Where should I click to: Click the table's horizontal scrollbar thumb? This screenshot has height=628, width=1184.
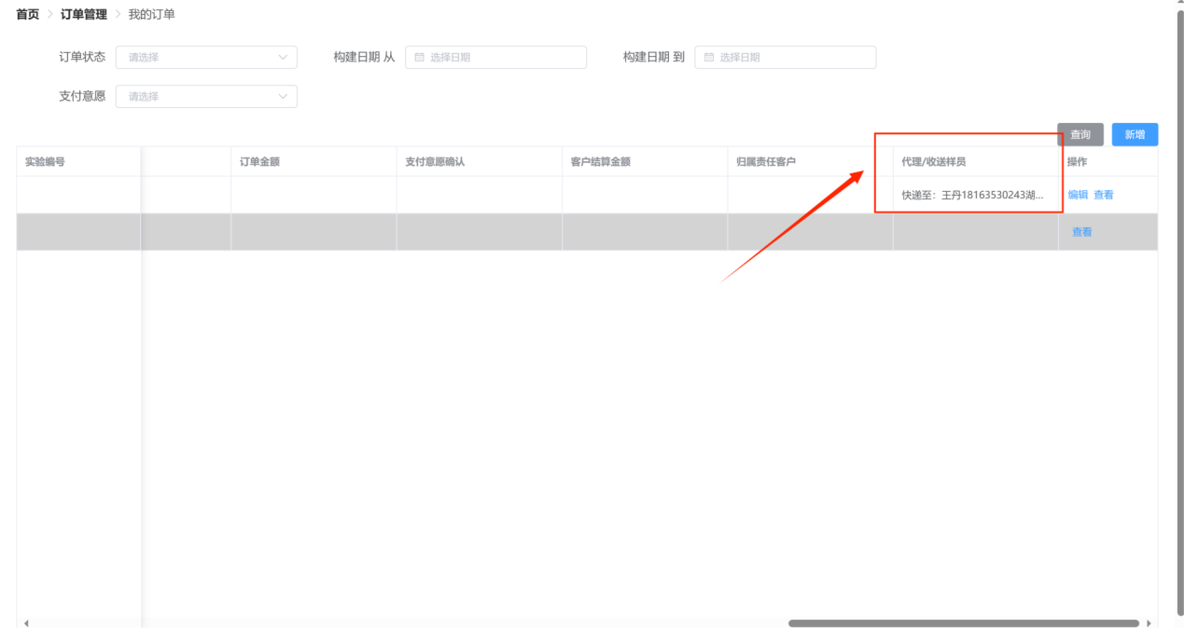tap(963, 623)
